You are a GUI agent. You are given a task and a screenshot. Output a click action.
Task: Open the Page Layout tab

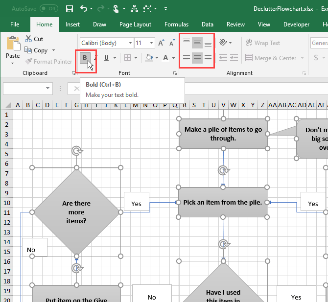(136, 24)
